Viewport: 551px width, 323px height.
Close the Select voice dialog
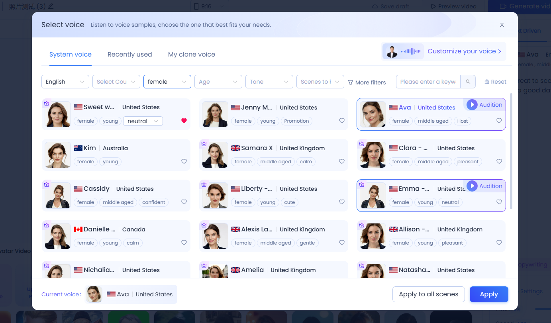(502, 25)
